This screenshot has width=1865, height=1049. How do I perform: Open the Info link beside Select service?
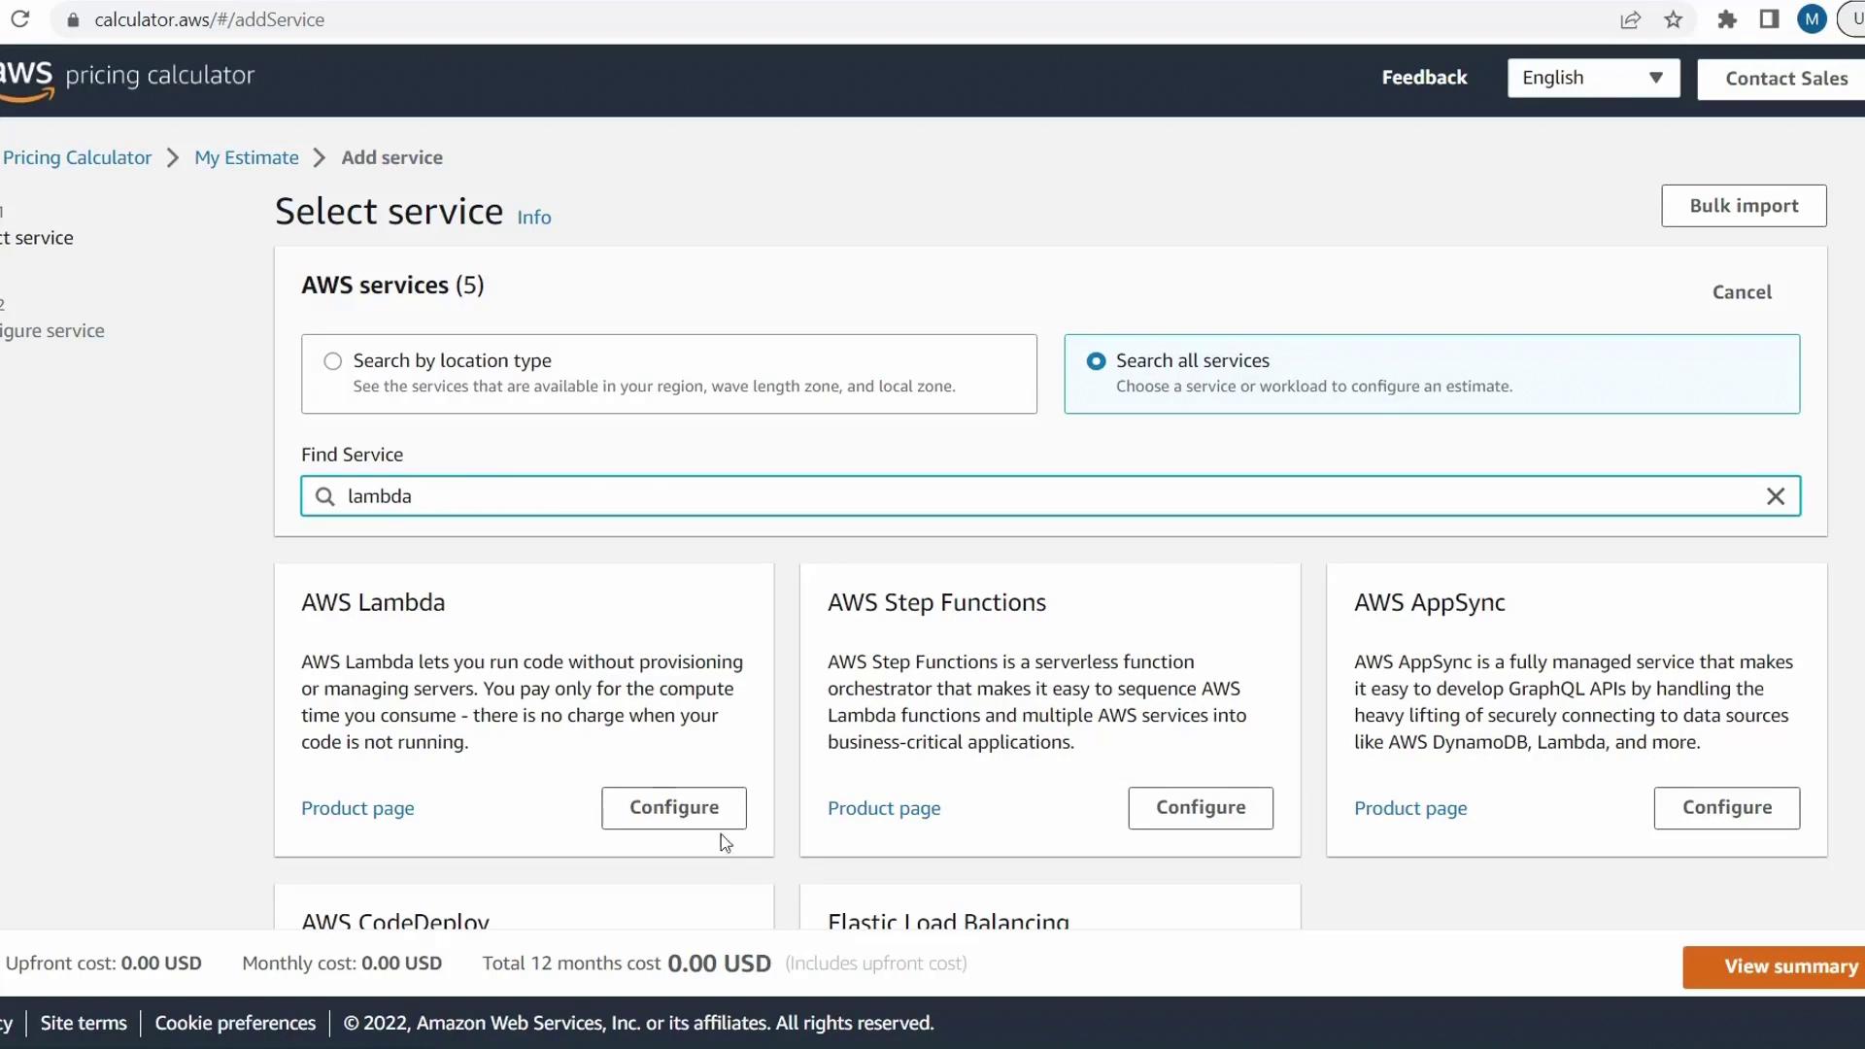(x=533, y=218)
